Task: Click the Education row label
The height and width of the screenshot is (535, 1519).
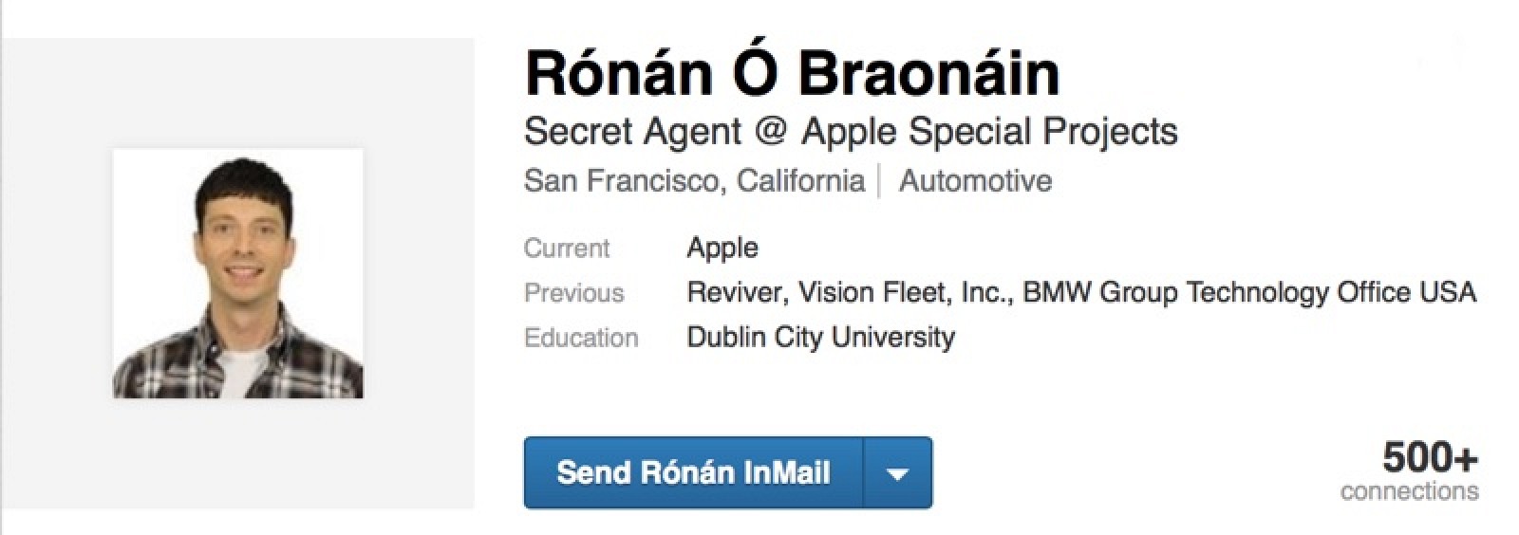Action: click(x=580, y=338)
